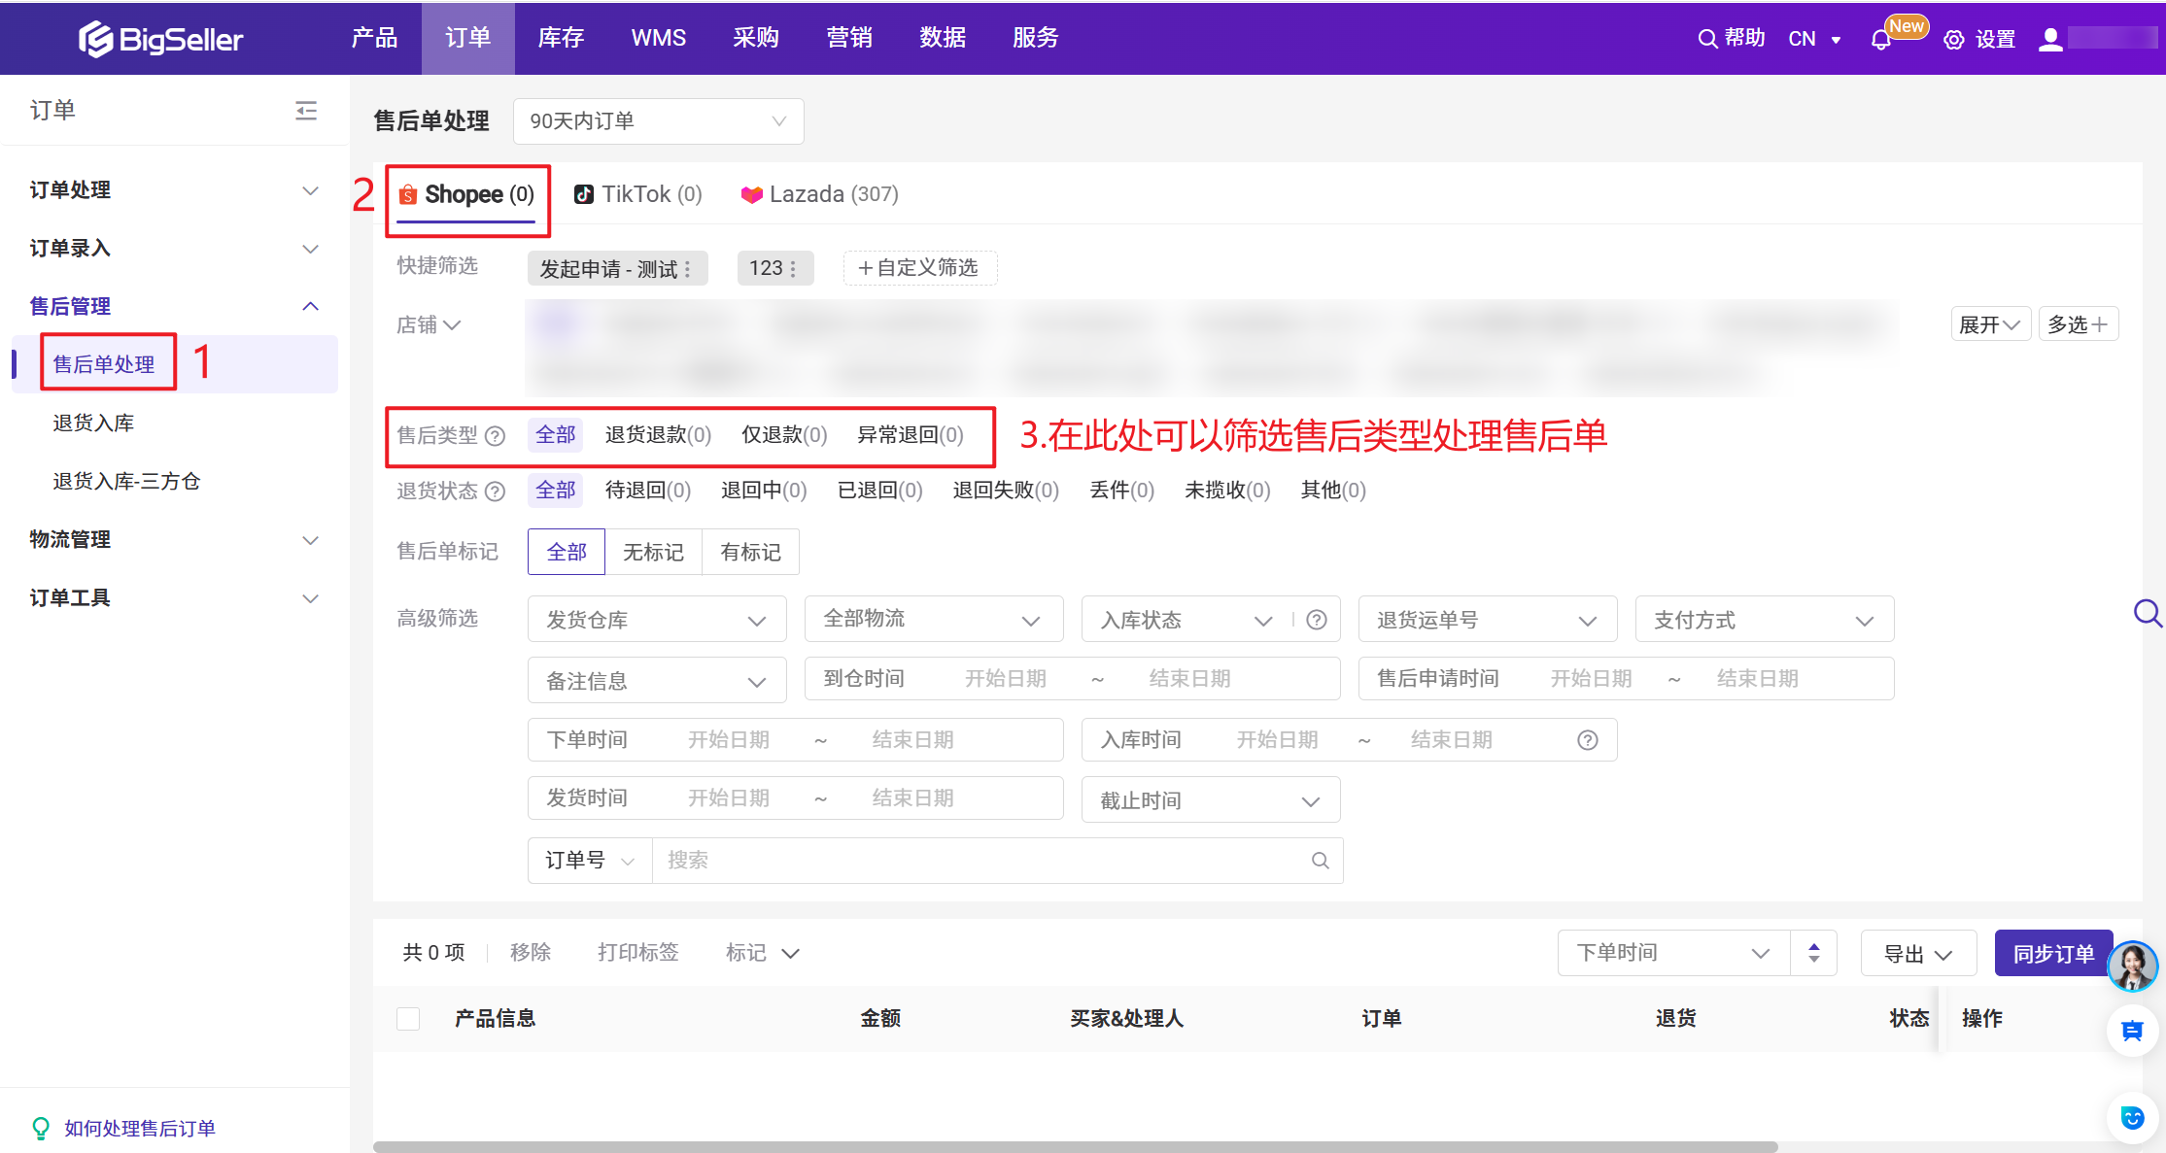This screenshot has width=2166, height=1153.
Task: Open the 采购 top menu
Action: pyautogui.click(x=755, y=38)
